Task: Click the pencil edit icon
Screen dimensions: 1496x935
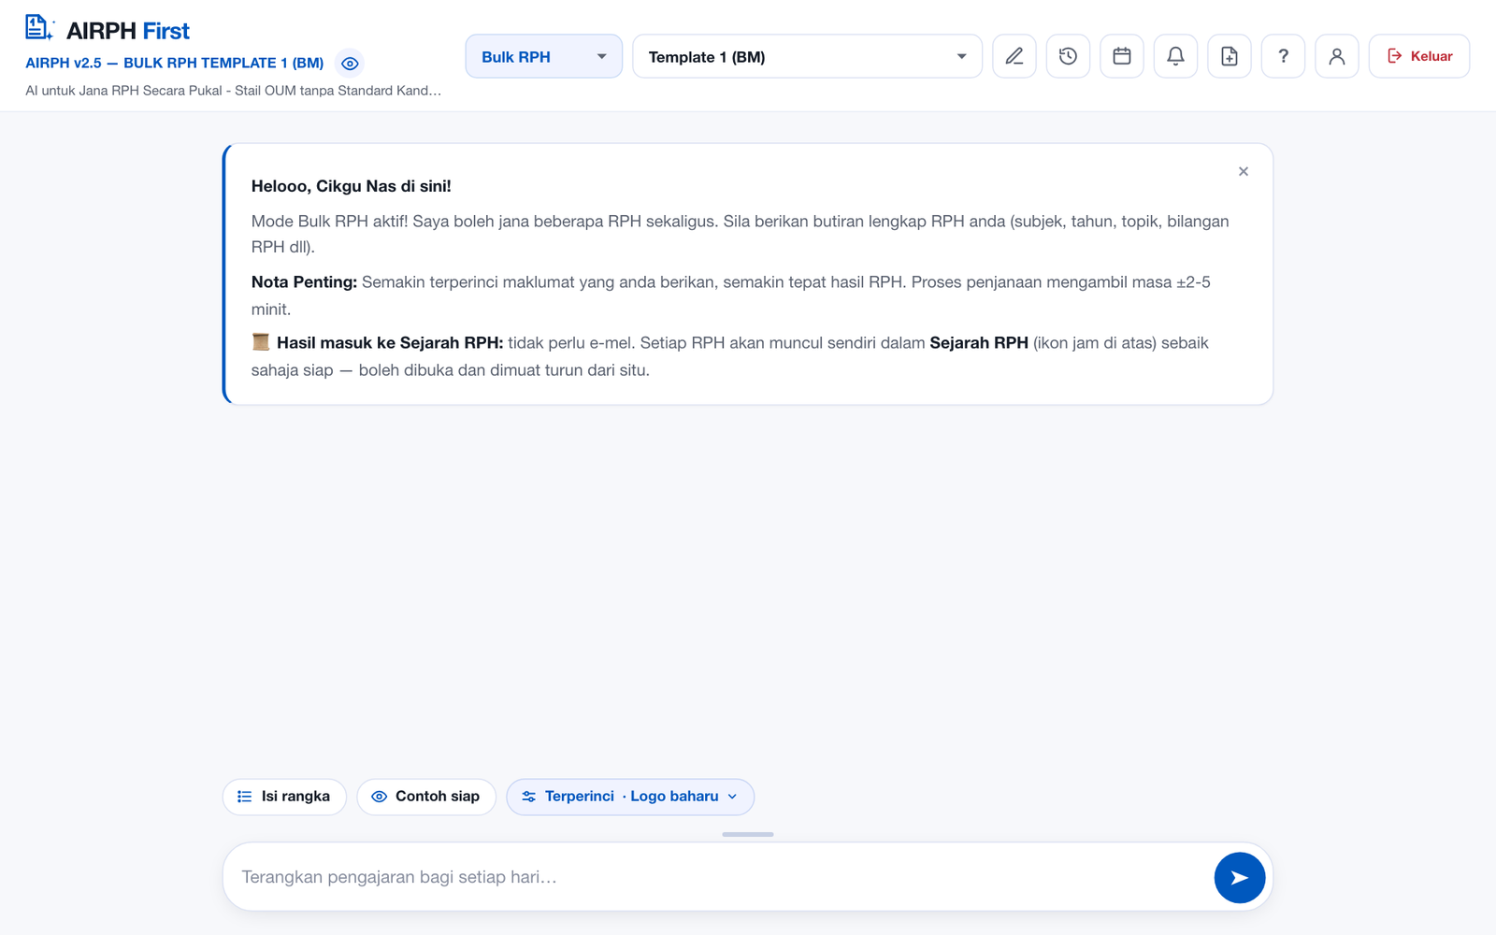Action: (x=1014, y=56)
